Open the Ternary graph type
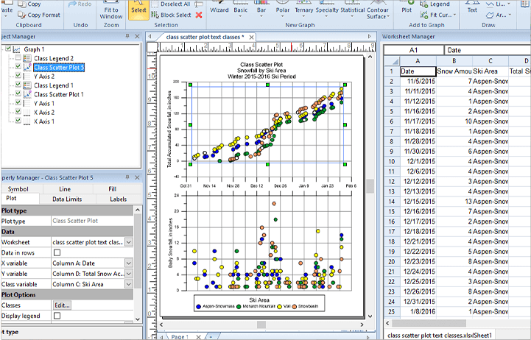This screenshot has width=531, height=340. pyautogui.click(x=304, y=8)
